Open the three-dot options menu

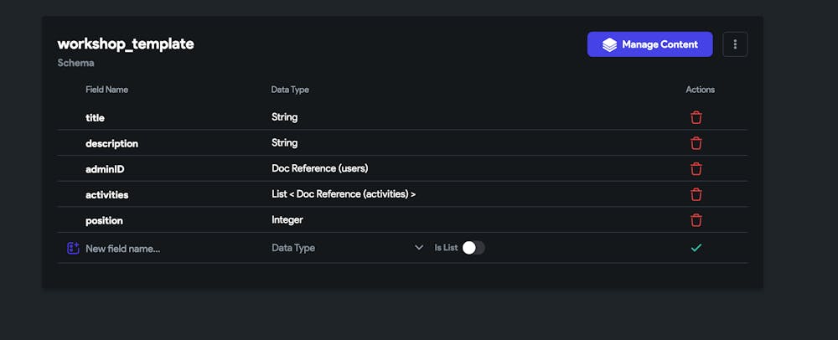tap(735, 44)
